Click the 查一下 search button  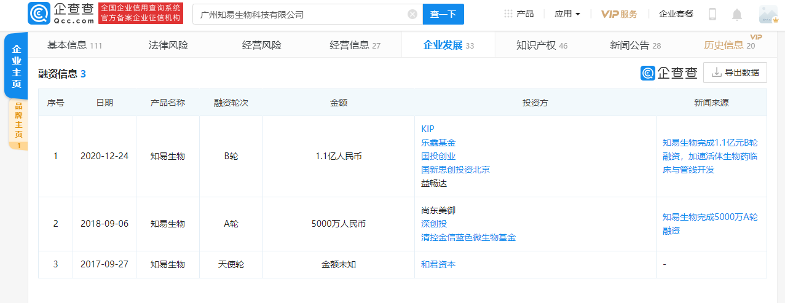443,14
